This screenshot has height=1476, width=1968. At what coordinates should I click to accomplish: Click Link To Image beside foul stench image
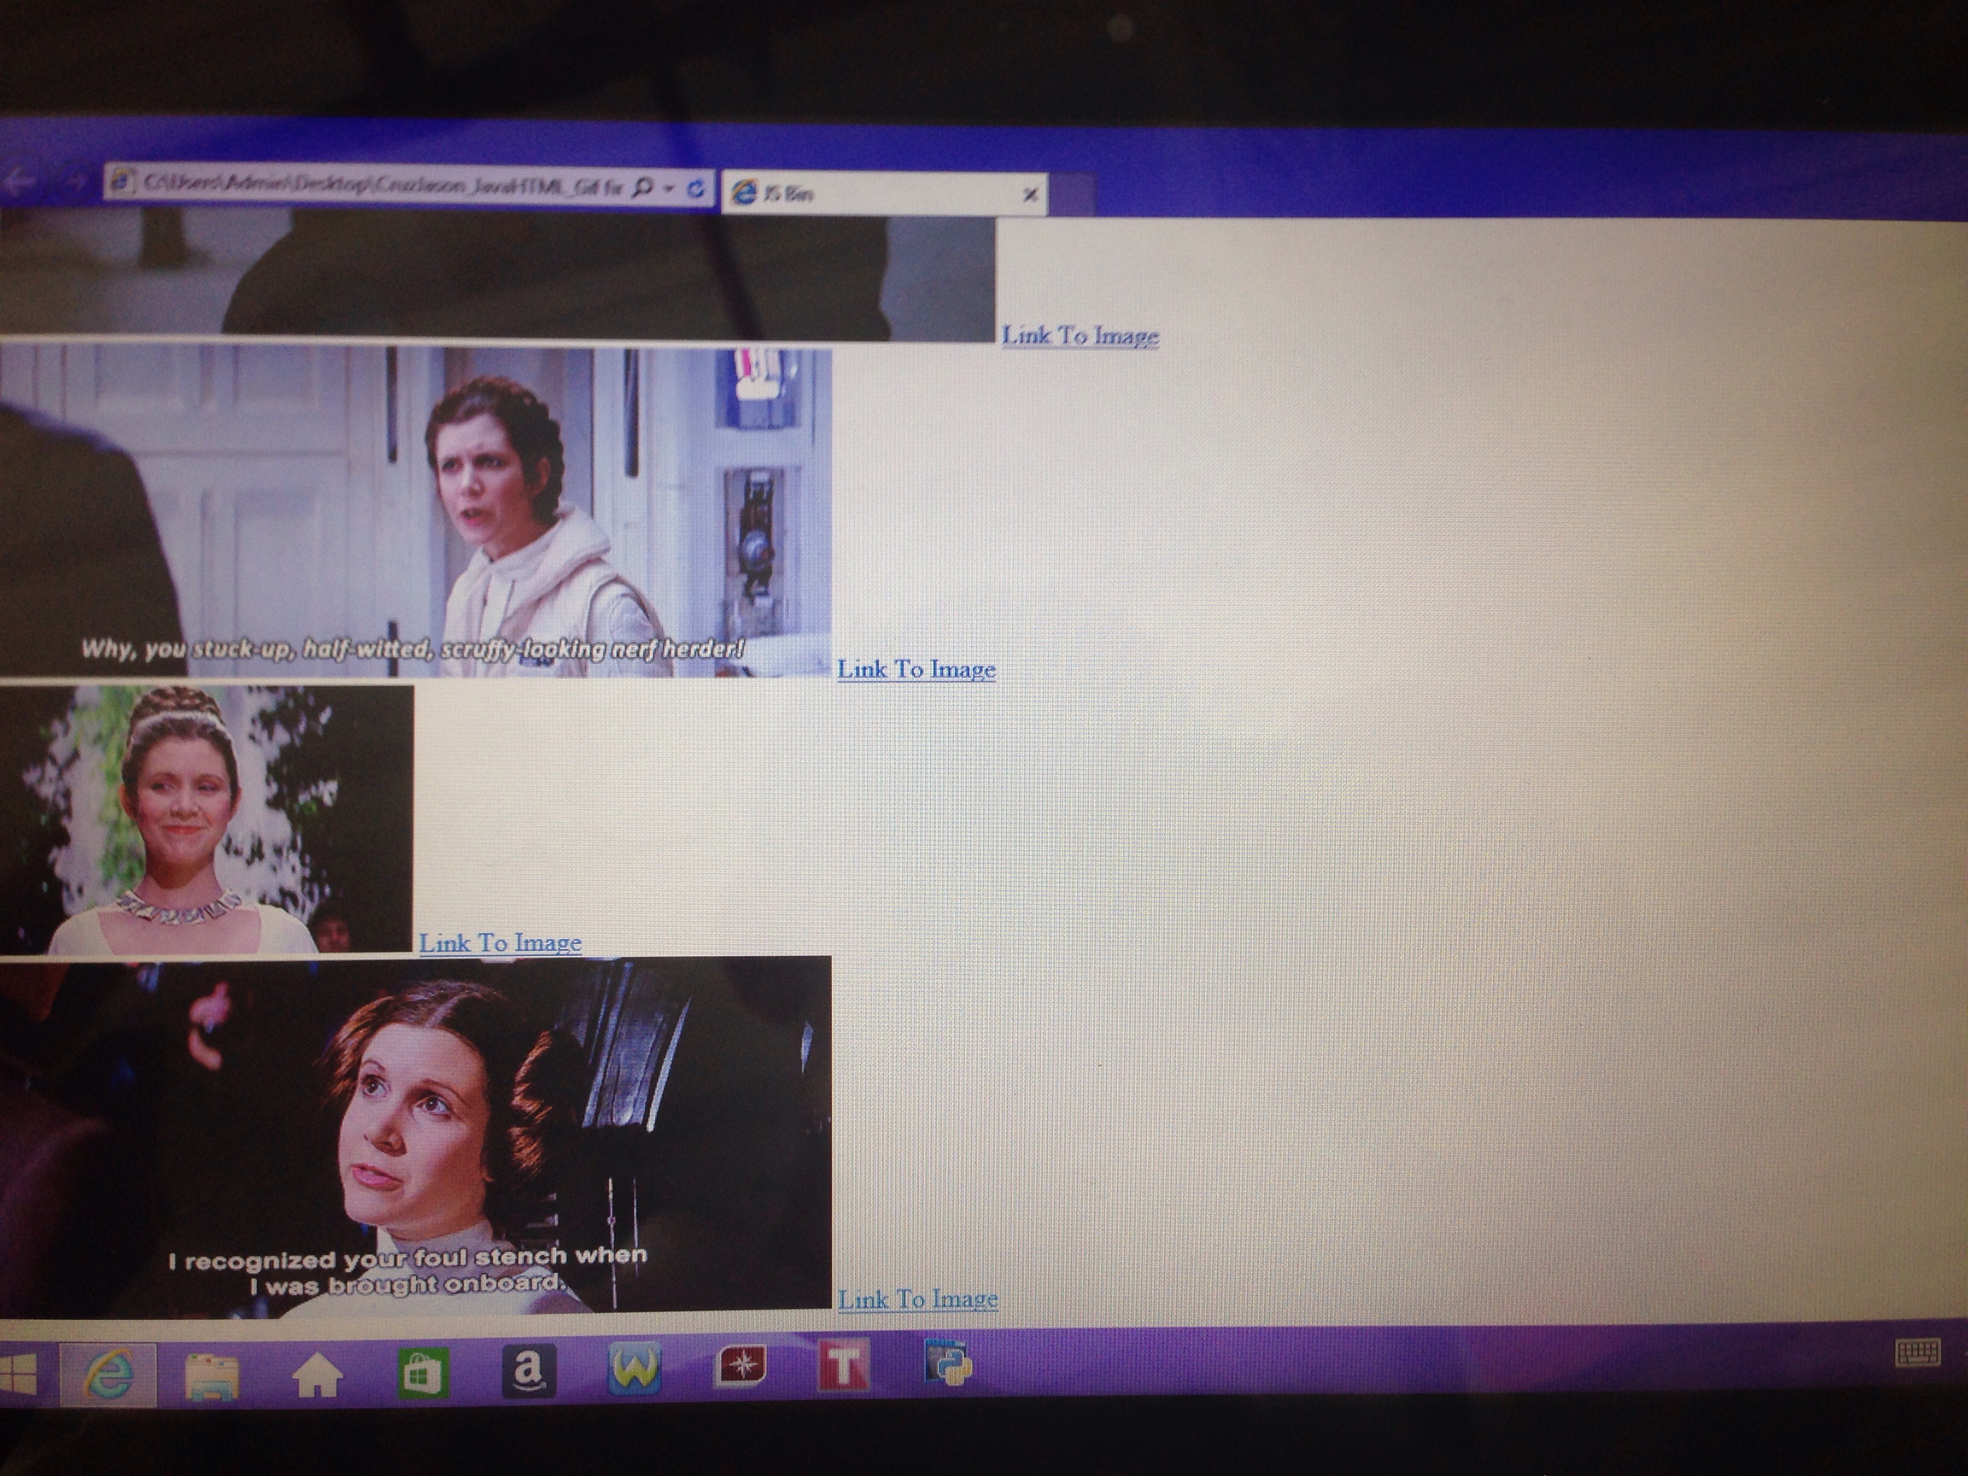[917, 1299]
